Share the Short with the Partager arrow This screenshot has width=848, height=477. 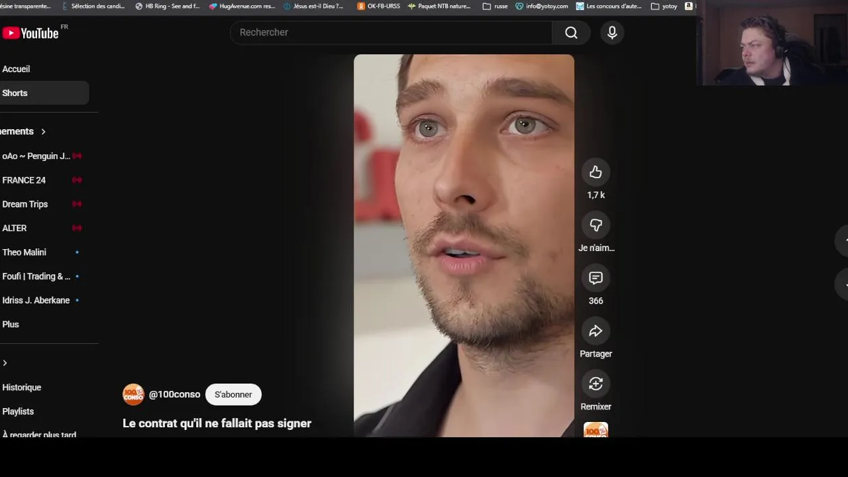point(596,331)
